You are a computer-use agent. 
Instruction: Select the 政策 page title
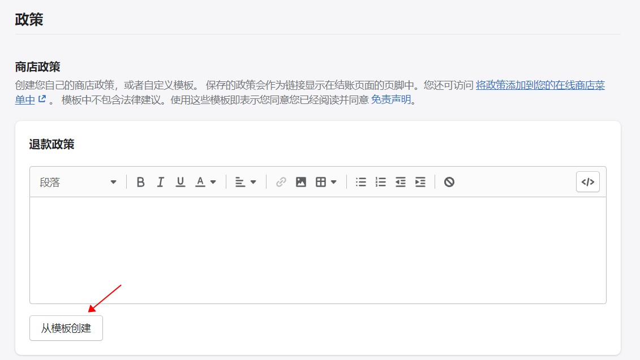pos(29,19)
